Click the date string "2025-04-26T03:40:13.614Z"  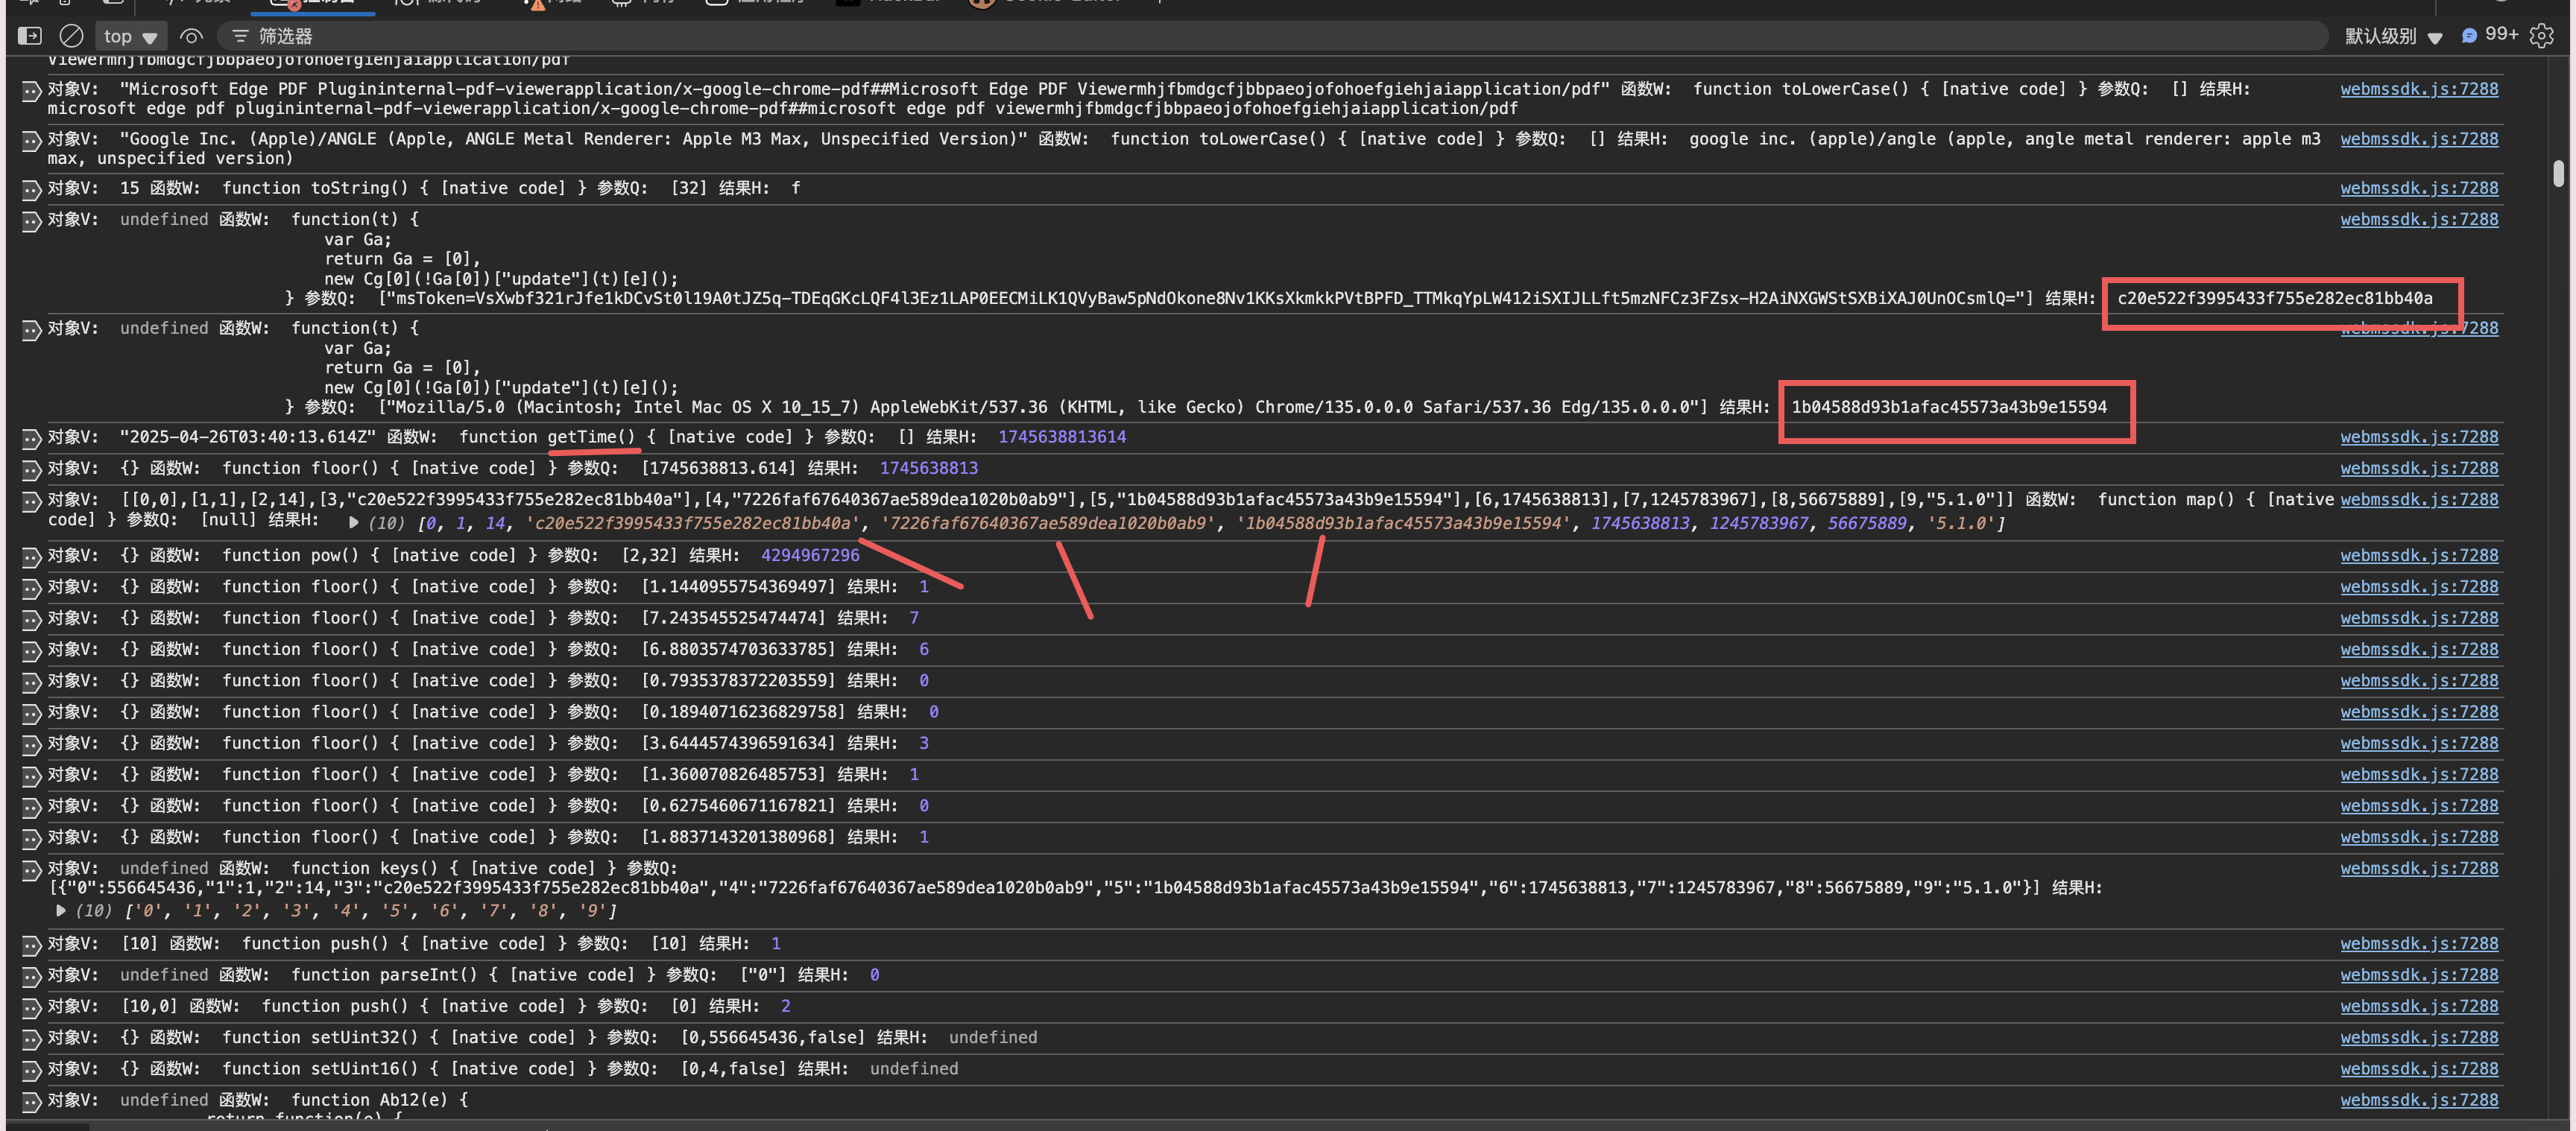tap(248, 437)
